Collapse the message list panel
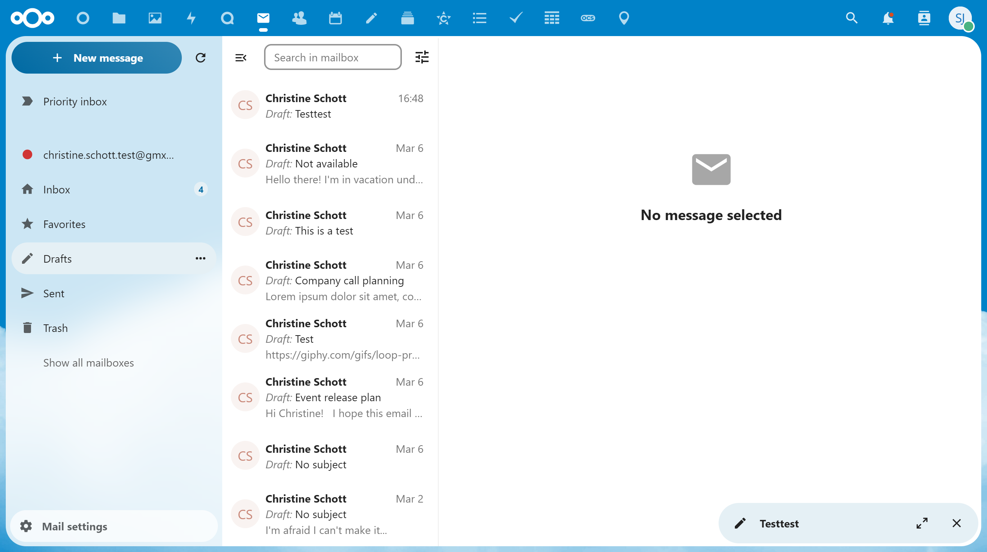The width and height of the screenshot is (987, 552). [241, 57]
